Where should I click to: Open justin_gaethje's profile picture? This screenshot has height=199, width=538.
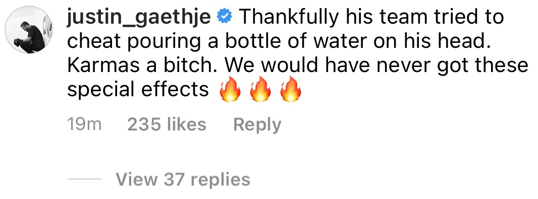click(29, 29)
